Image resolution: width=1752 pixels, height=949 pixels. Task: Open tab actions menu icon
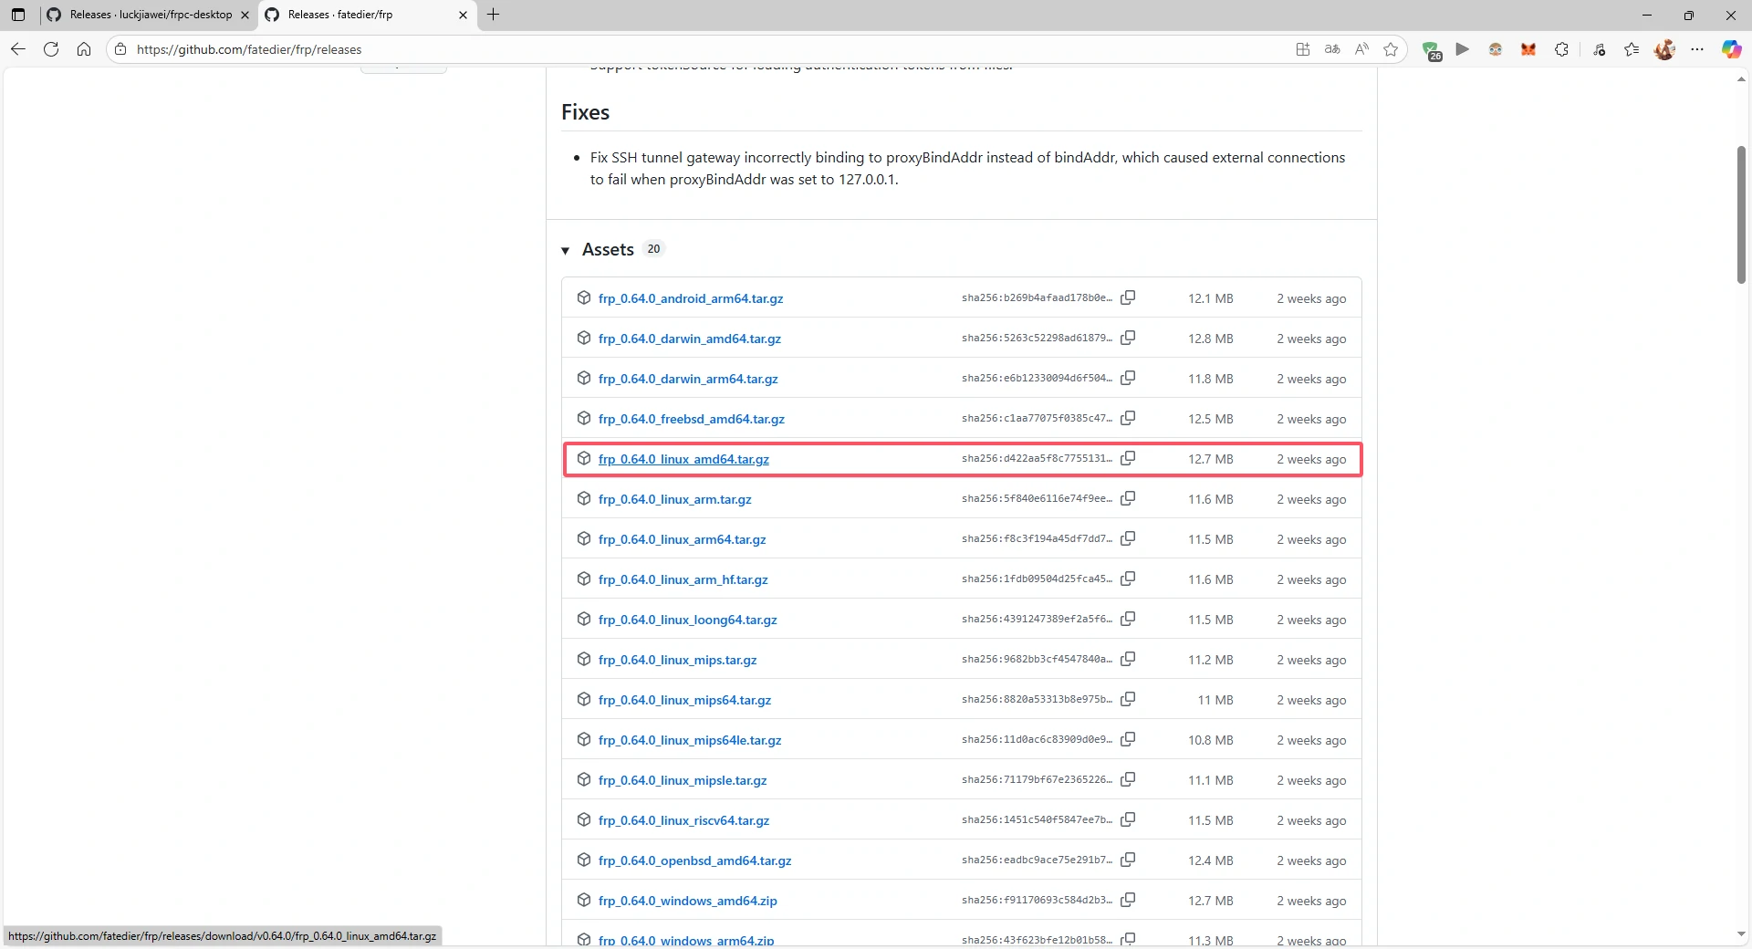pyautogui.click(x=18, y=15)
